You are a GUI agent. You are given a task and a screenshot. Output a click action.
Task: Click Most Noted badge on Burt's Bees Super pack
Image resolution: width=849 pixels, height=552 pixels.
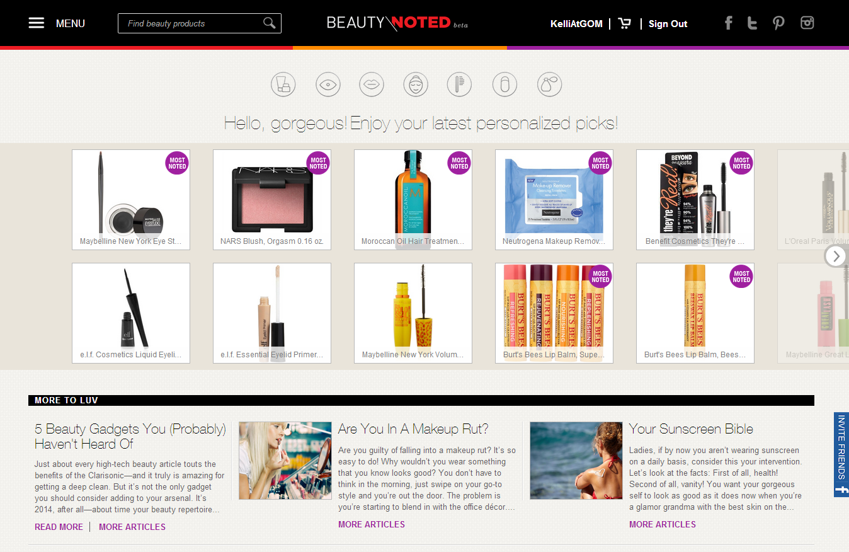[x=600, y=276]
